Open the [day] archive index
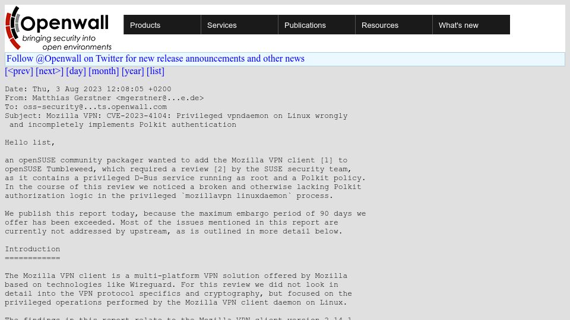Viewport: 570px width, 320px height. pyautogui.click(x=76, y=71)
